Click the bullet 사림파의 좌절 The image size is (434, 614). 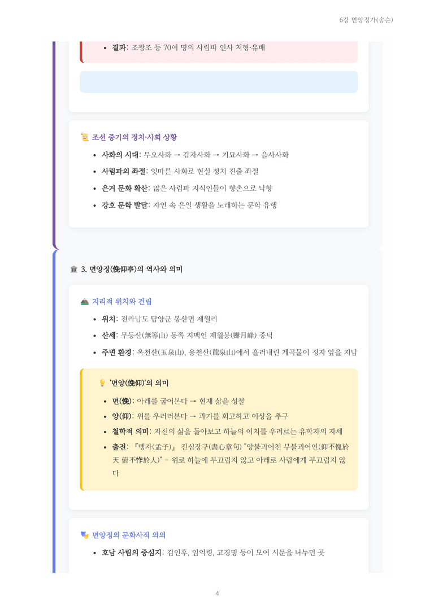pyautogui.click(x=180, y=172)
